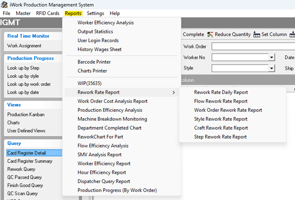The height and width of the screenshot is (200, 295).
Task: Select Look up by work order
Action: click(x=29, y=84)
